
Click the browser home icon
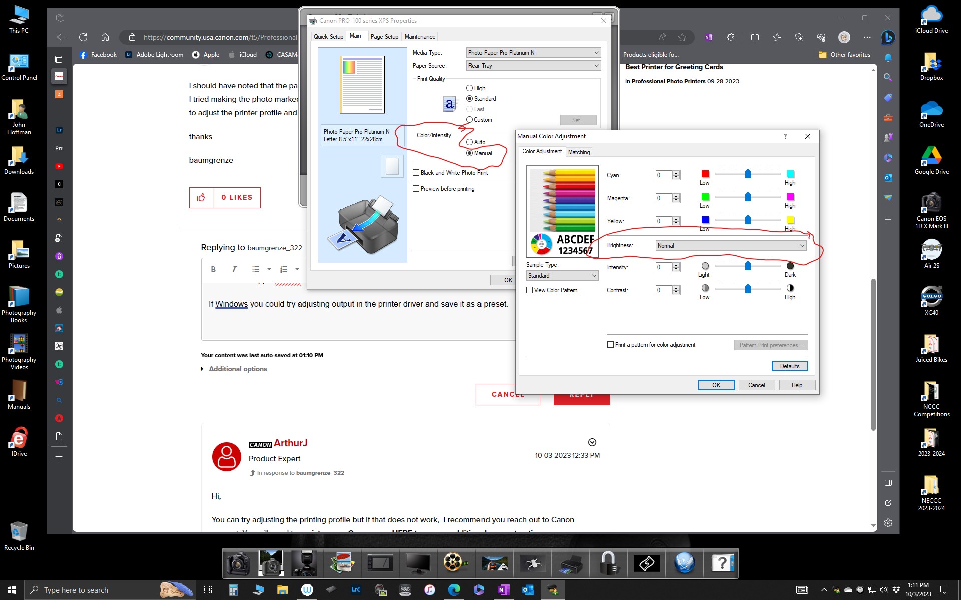105,37
